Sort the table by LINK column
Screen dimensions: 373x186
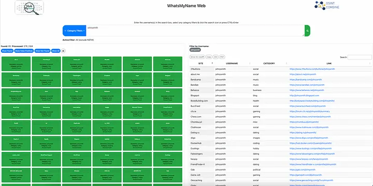pyautogui.click(x=329, y=64)
